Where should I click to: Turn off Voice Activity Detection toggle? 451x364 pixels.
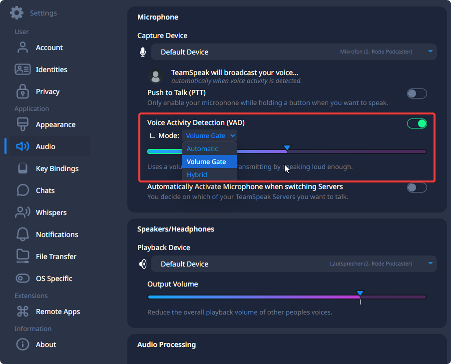(417, 123)
